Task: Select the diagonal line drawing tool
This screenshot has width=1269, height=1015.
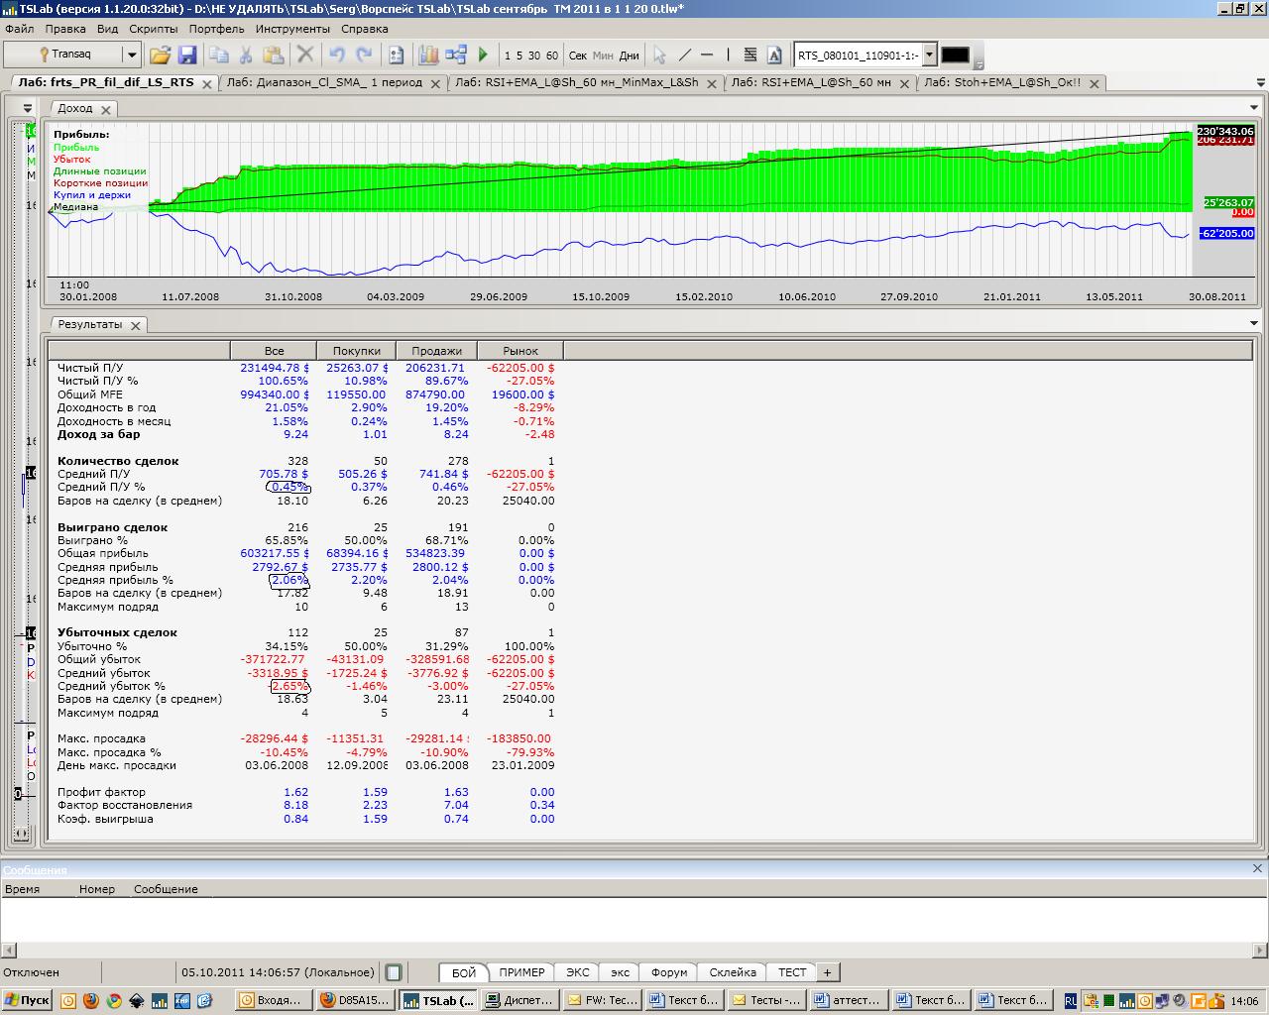Action: (684, 56)
